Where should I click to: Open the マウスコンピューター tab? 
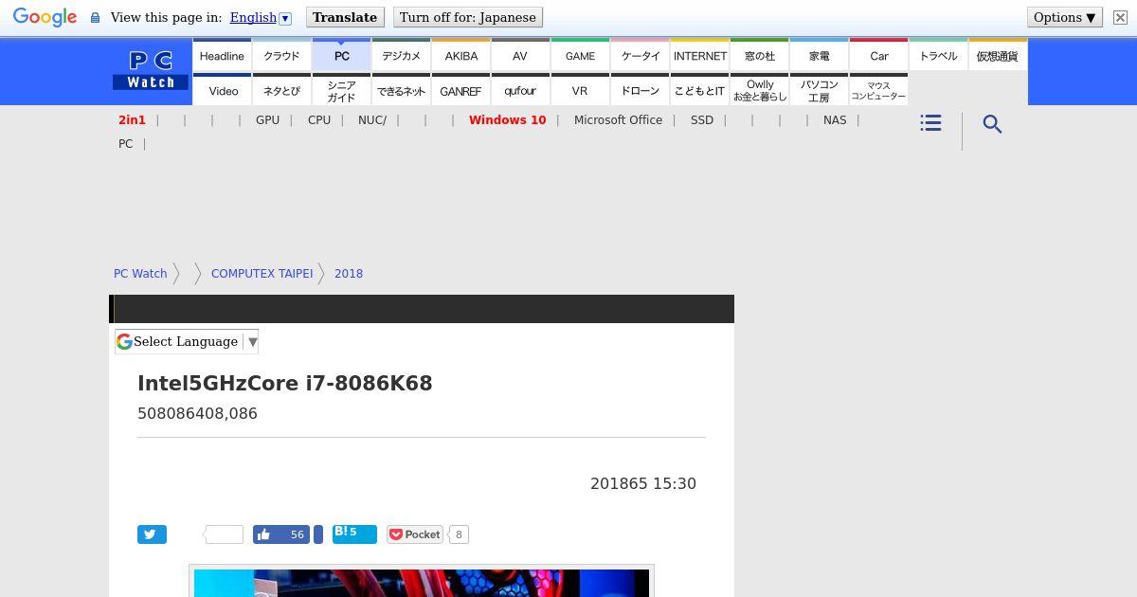coord(879,90)
